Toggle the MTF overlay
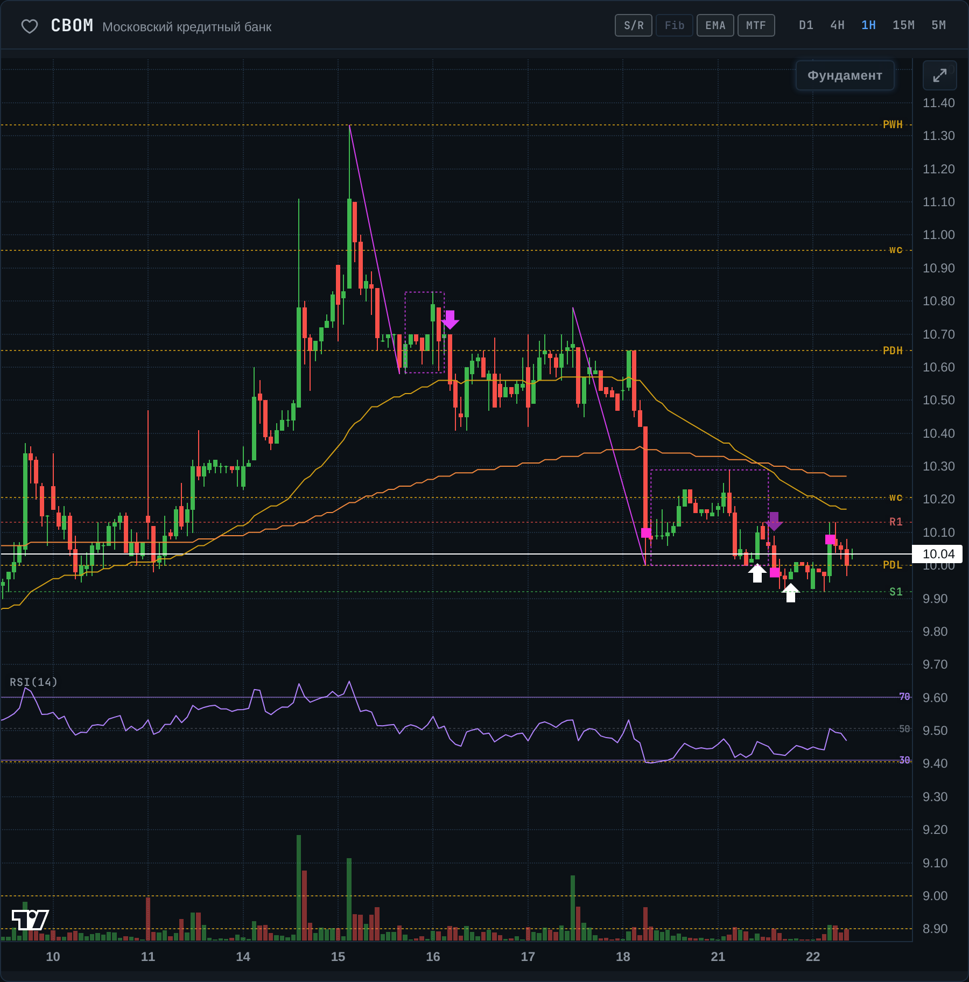 (x=756, y=25)
